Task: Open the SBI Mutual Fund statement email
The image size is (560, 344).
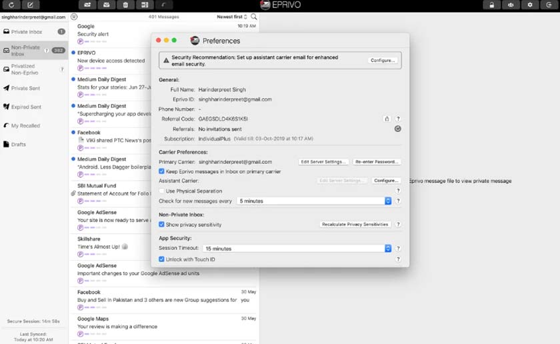Action: [x=111, y=193]
